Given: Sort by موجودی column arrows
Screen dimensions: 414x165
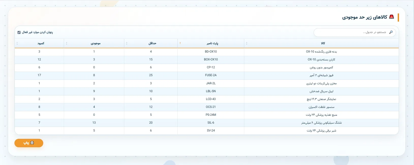Looking at the screenshot, I should pos(67,43).
